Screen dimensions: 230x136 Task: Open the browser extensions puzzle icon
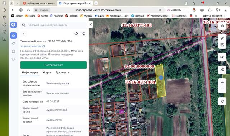tap(210, 10)
